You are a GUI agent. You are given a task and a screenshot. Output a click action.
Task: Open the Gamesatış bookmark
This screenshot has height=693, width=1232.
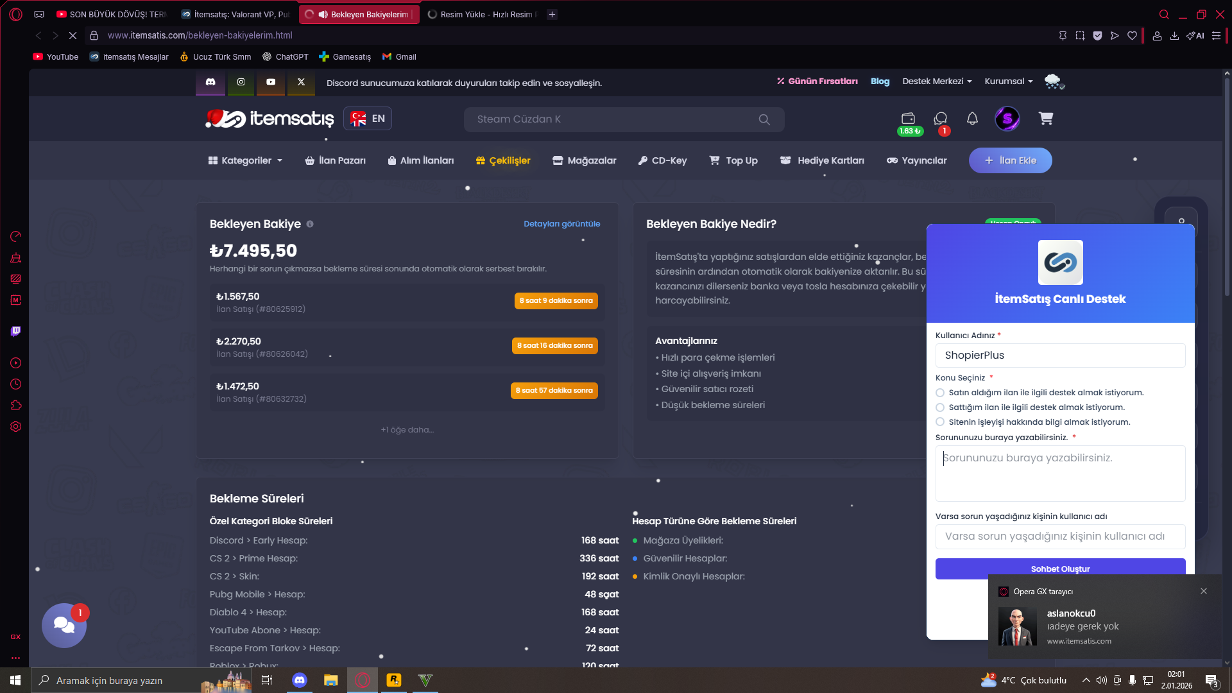point(345,57)
